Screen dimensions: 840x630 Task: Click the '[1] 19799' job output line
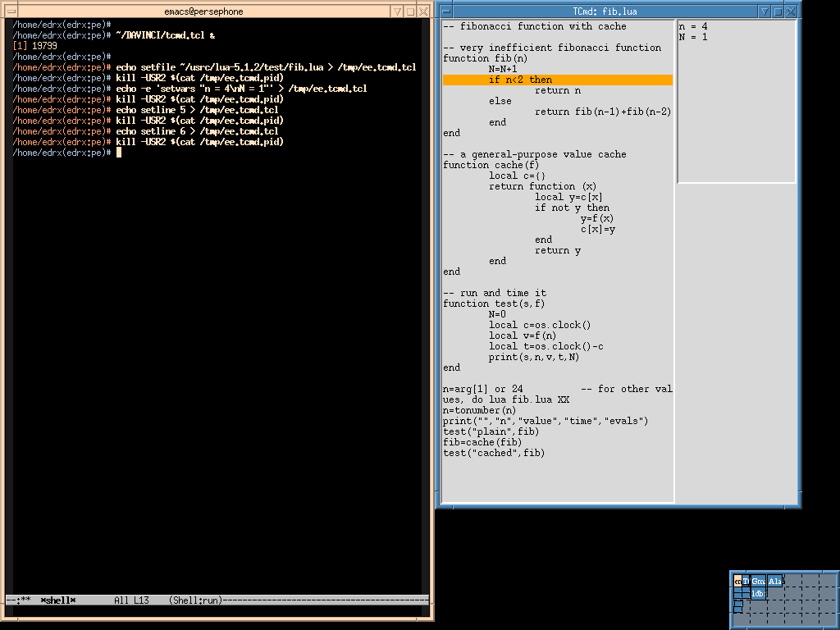[34, 46]
